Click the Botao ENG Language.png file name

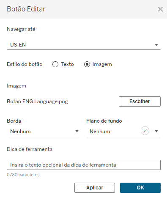pyautogui.click(x=37, y=101)
